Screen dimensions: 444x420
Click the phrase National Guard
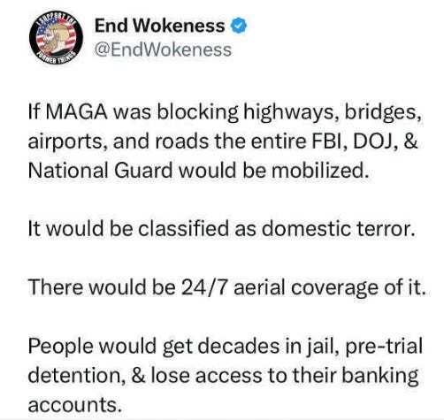coord(100,171)
